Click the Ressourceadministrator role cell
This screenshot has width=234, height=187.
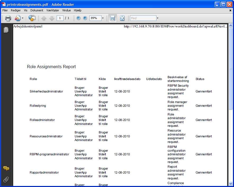(x=46, y=136)
